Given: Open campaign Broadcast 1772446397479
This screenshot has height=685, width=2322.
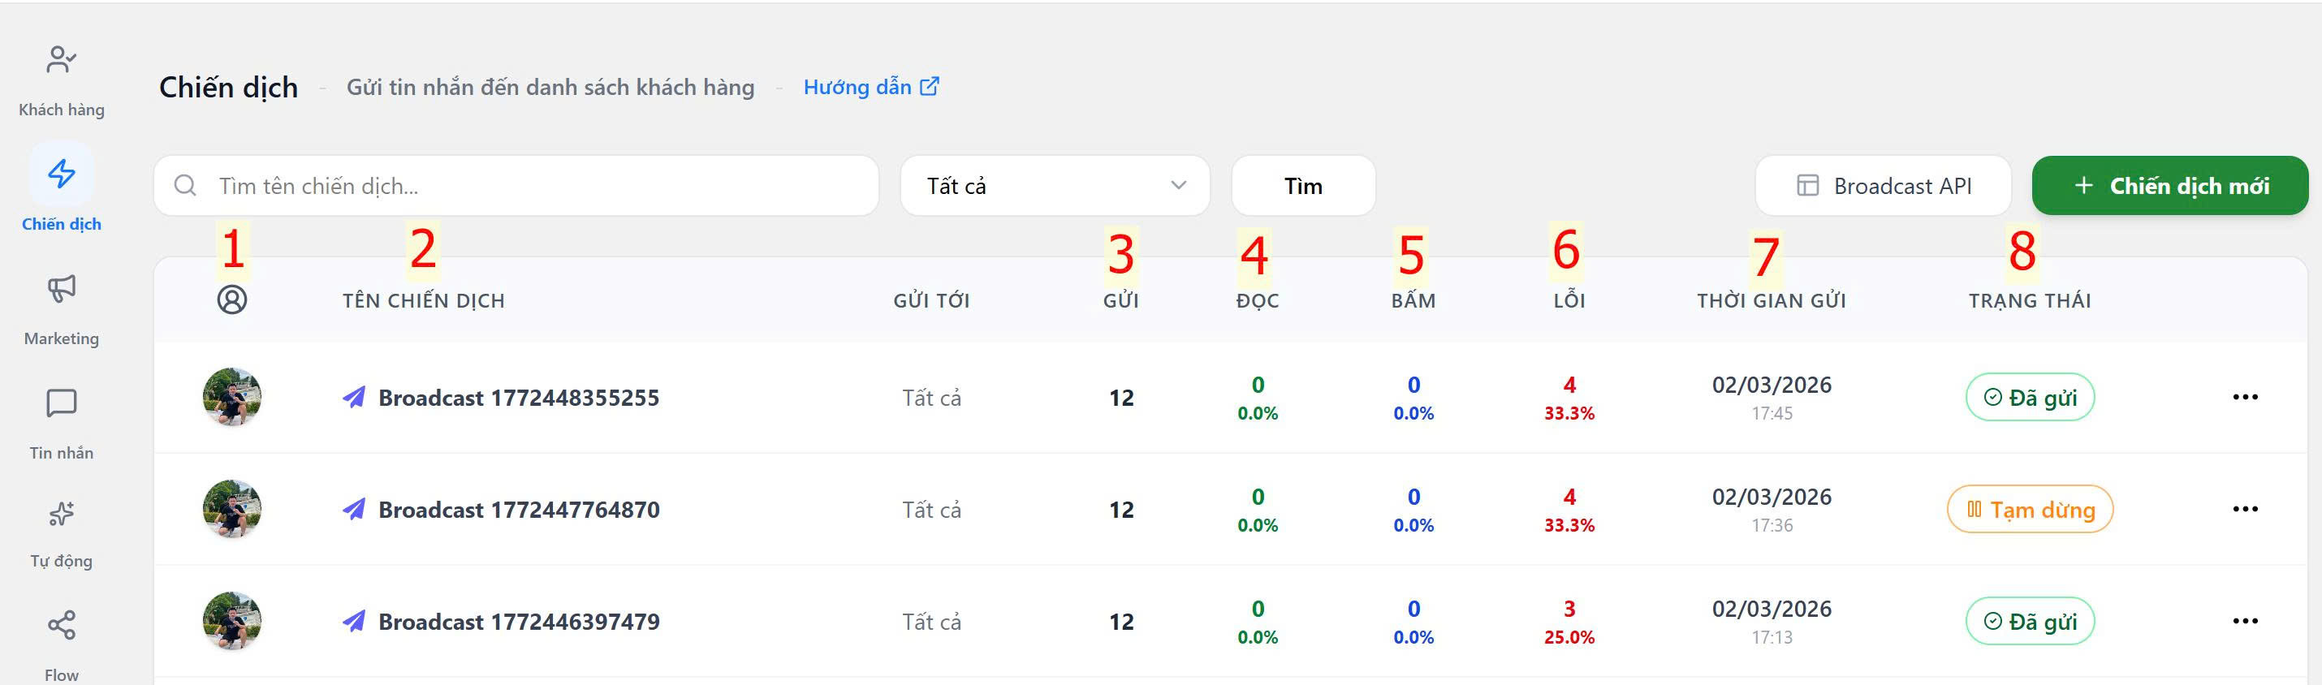Looking at the screenshot, I should tap(518, 622).
